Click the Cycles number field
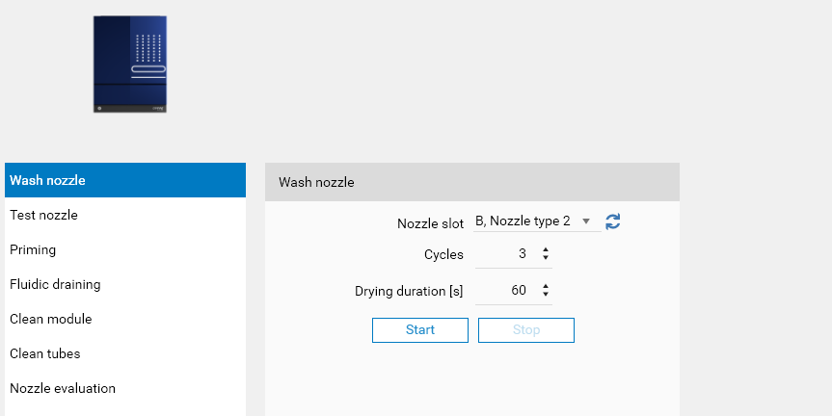Image resolution: width=832 pixels, height=416 pixels. [x=508, y=255]
